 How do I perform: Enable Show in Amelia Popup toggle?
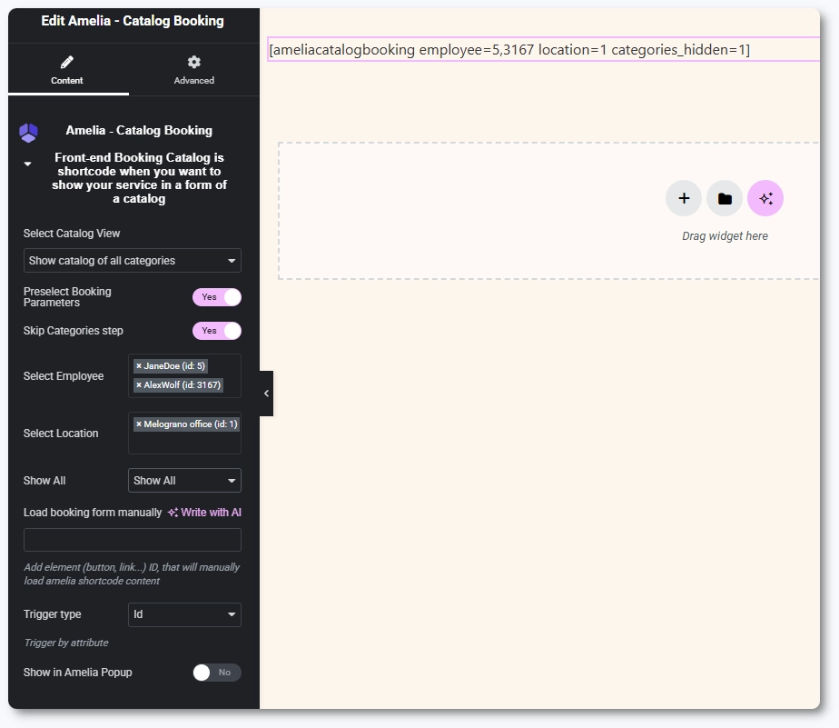point(217,673)
